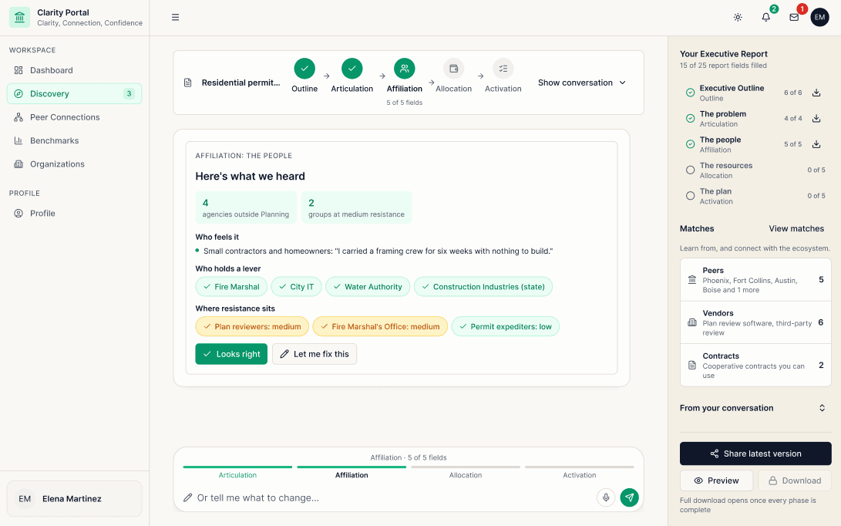Screen dimensions: 841x526
Task: Download The people section
Action: [816, 144]
